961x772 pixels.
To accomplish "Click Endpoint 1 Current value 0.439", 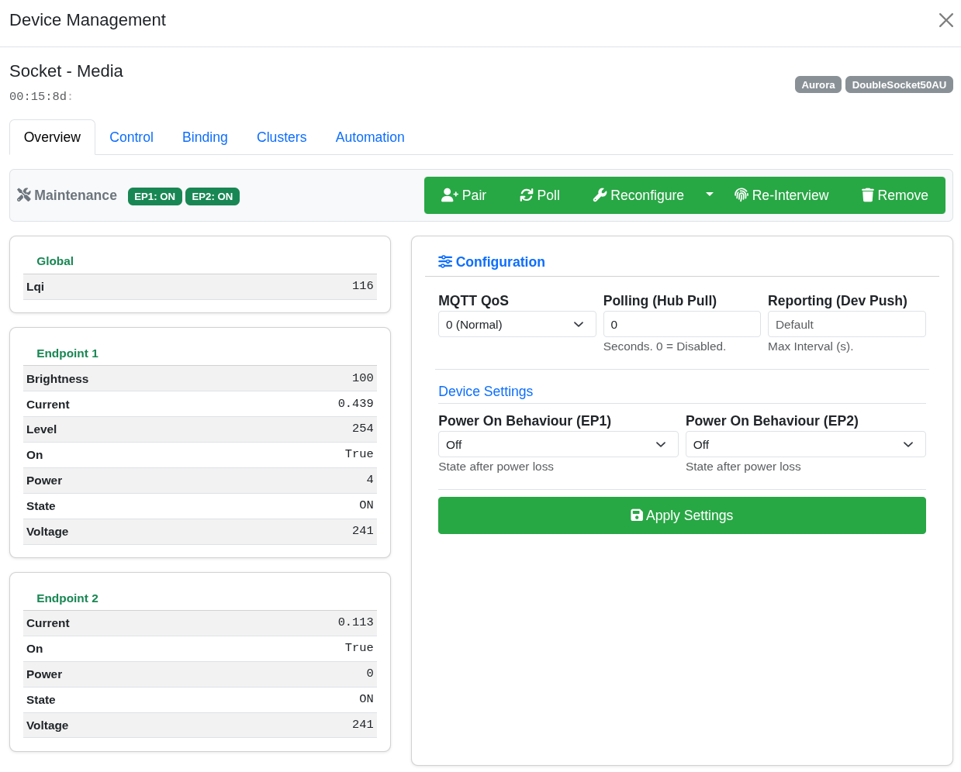I will click(x=355, y=404).
